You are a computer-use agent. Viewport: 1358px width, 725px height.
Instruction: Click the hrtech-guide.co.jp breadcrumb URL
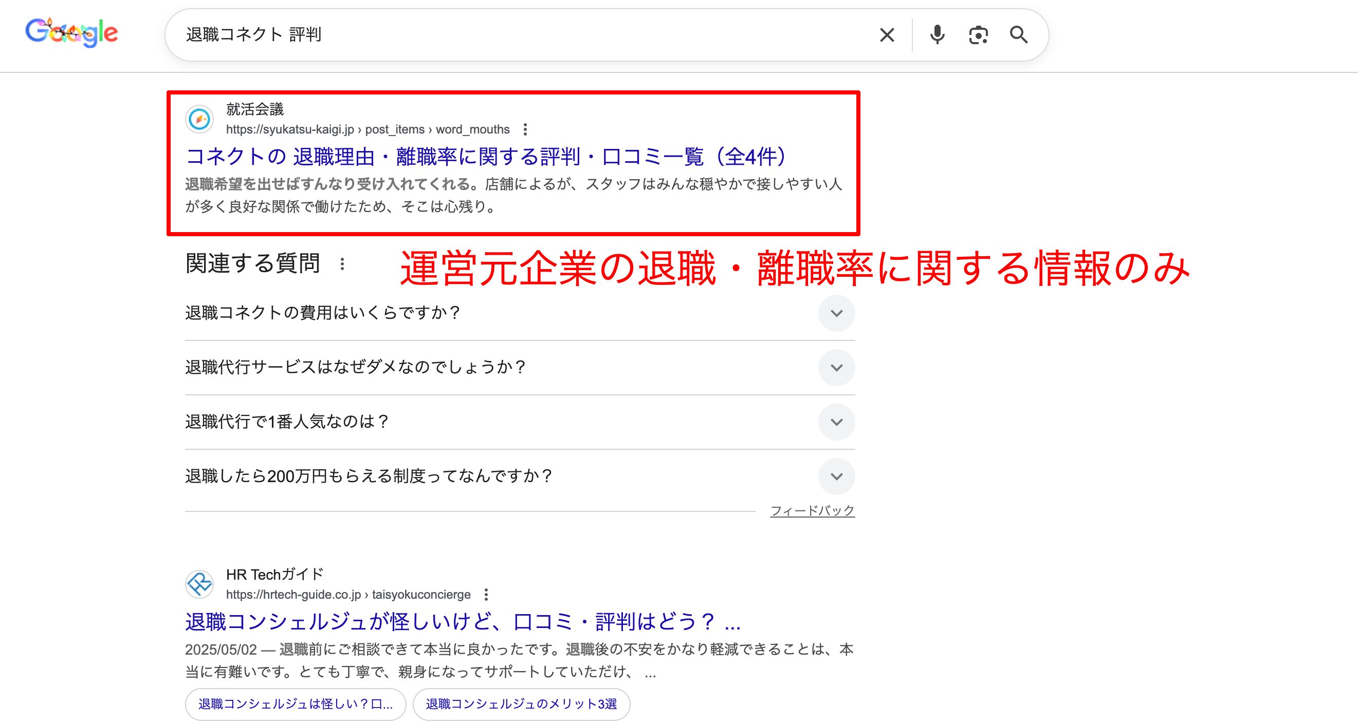[x=348, y=595]
